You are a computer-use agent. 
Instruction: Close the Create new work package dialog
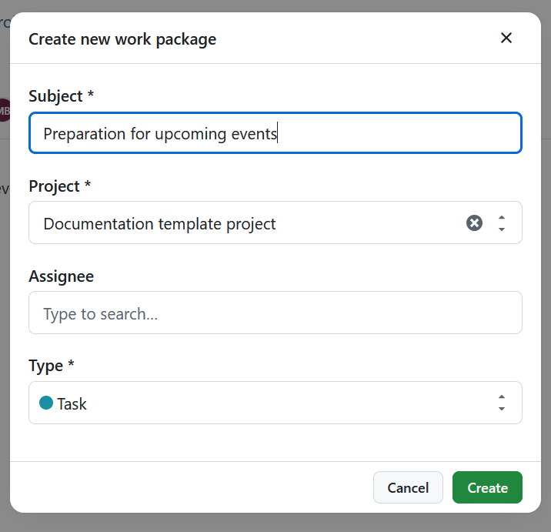tap(506, 38)
